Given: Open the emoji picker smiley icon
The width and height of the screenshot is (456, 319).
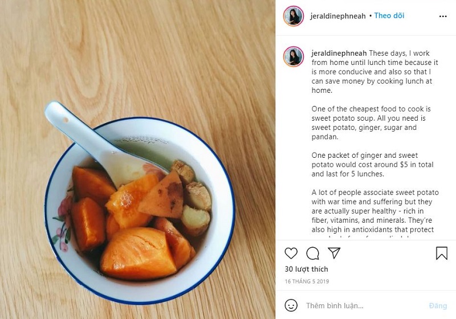Looking at the screenshot, I should 291,305.
